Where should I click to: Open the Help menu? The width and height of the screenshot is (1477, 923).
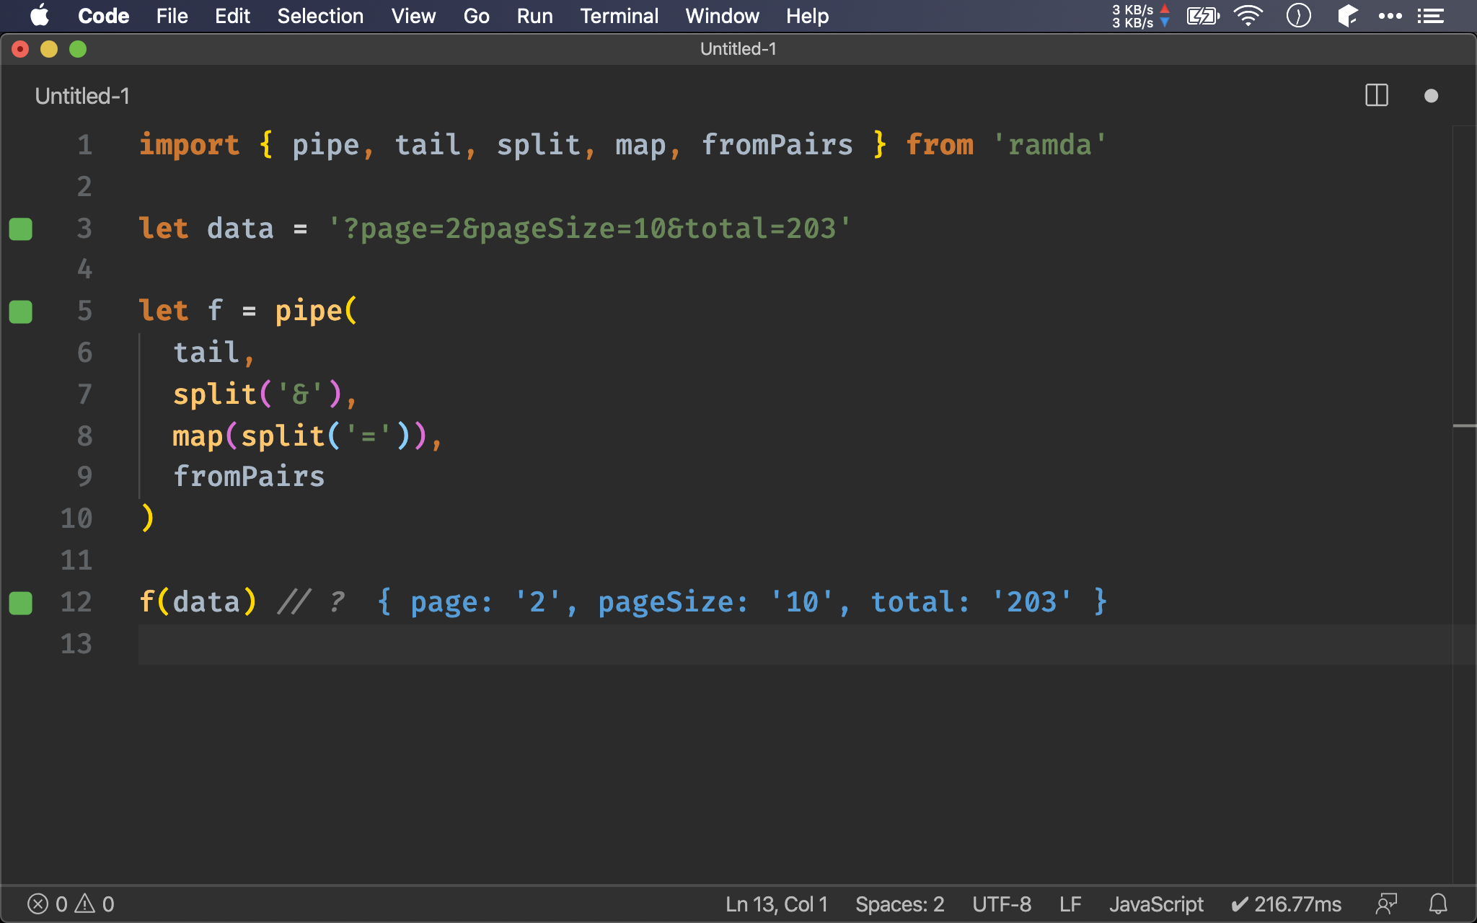tap(807, 16)
